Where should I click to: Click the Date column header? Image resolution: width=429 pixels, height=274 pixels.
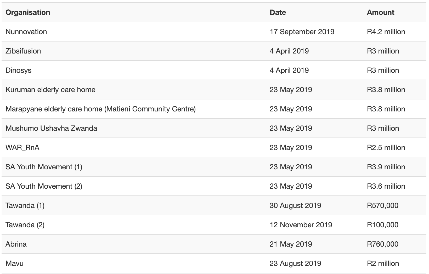click(278, 13)
